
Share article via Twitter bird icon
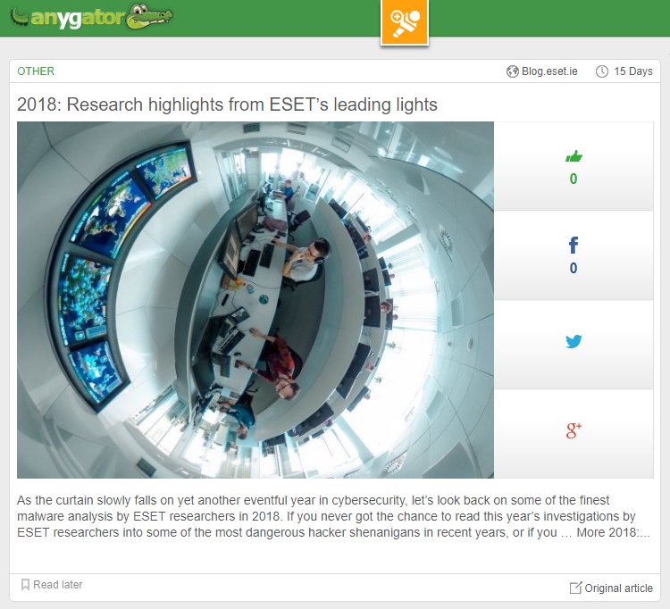[574, 342]
